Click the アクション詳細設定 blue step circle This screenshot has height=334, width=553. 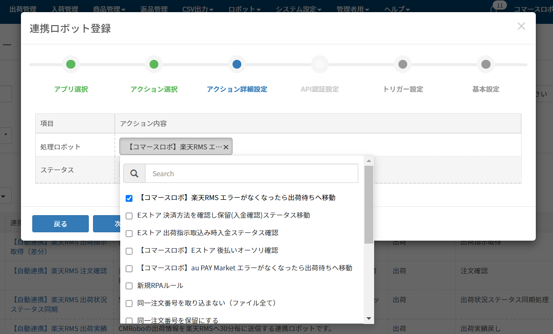pyautogui.click(x=237, y=64)
